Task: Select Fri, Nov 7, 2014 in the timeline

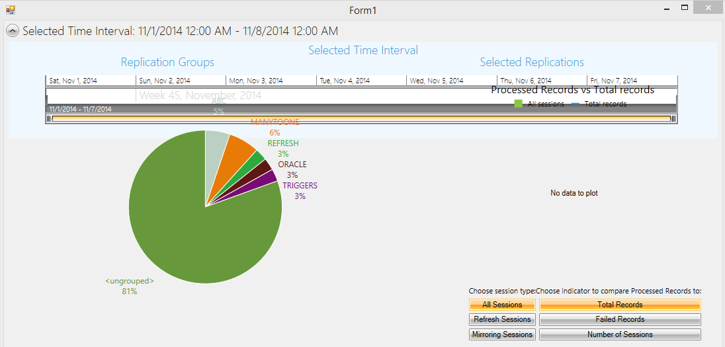Action: coord(632,81)
